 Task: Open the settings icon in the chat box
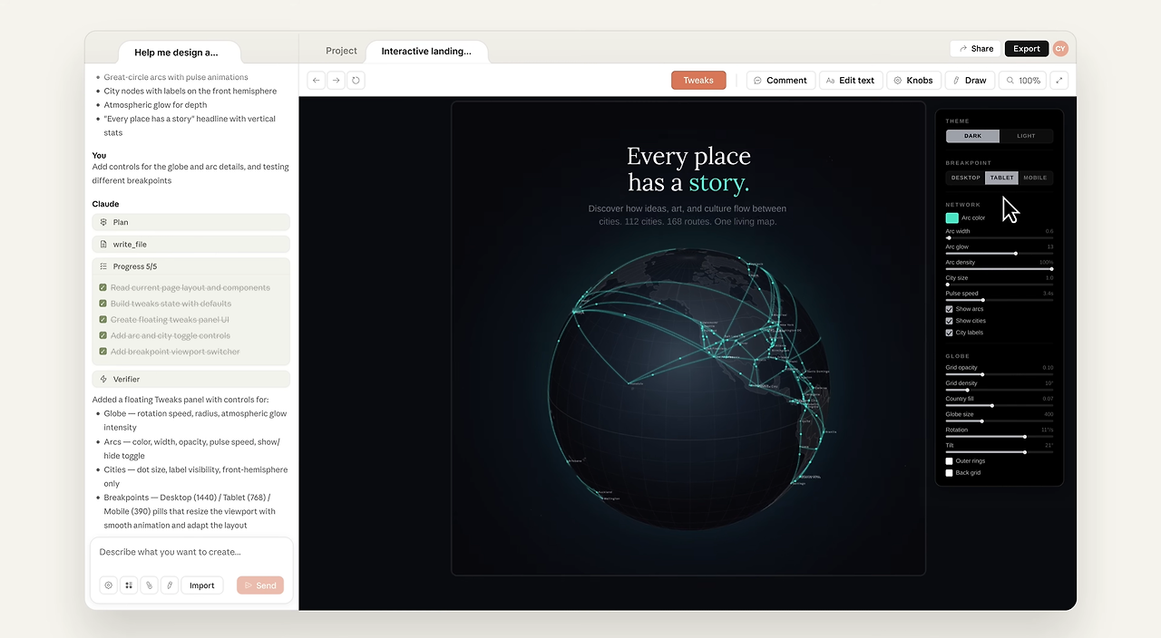pyautogui.click(x=109, y=585)
